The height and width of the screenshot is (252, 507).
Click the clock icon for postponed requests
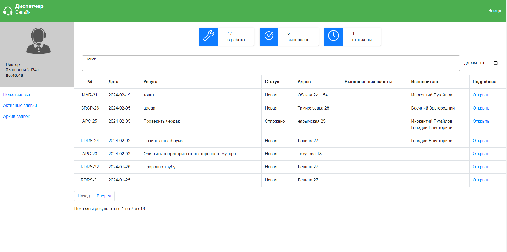[334, 36]
